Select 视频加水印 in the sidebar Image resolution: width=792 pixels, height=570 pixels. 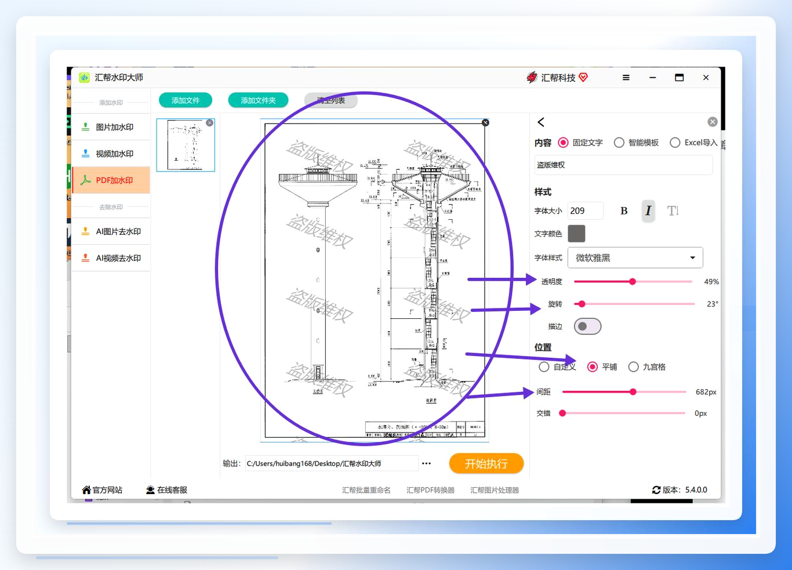(111, 154)
